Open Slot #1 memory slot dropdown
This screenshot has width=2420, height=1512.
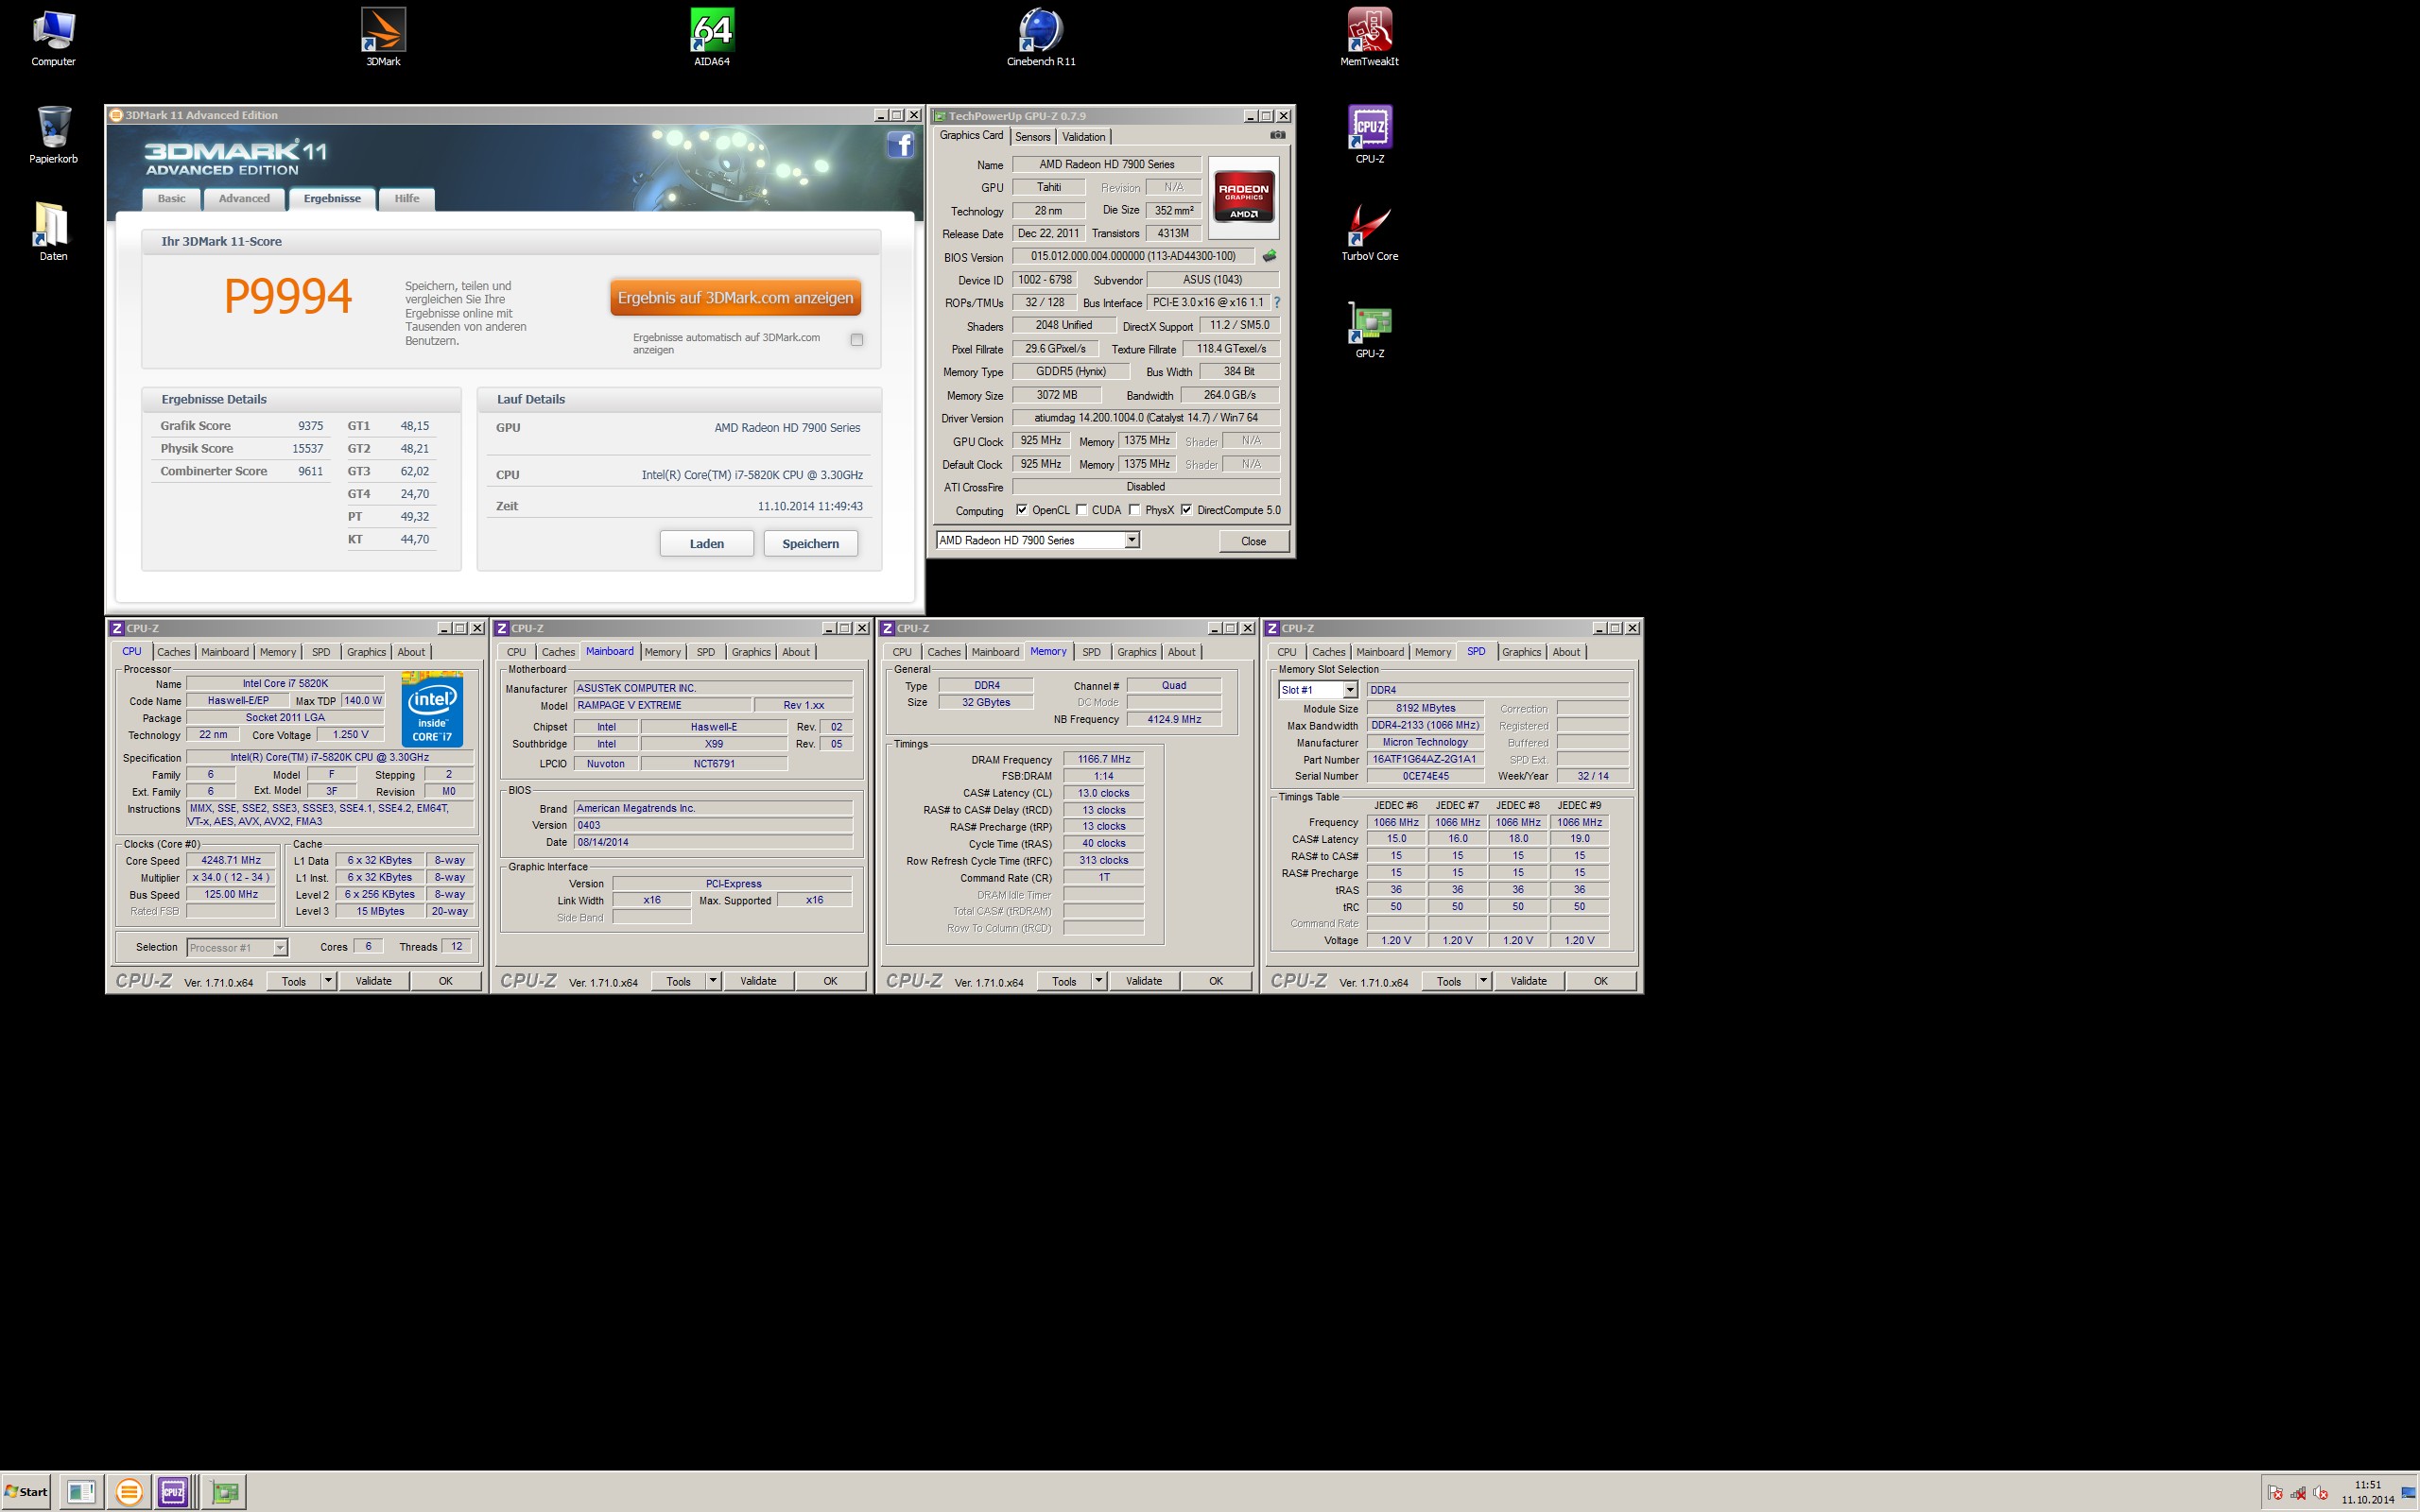point(1349,690)
